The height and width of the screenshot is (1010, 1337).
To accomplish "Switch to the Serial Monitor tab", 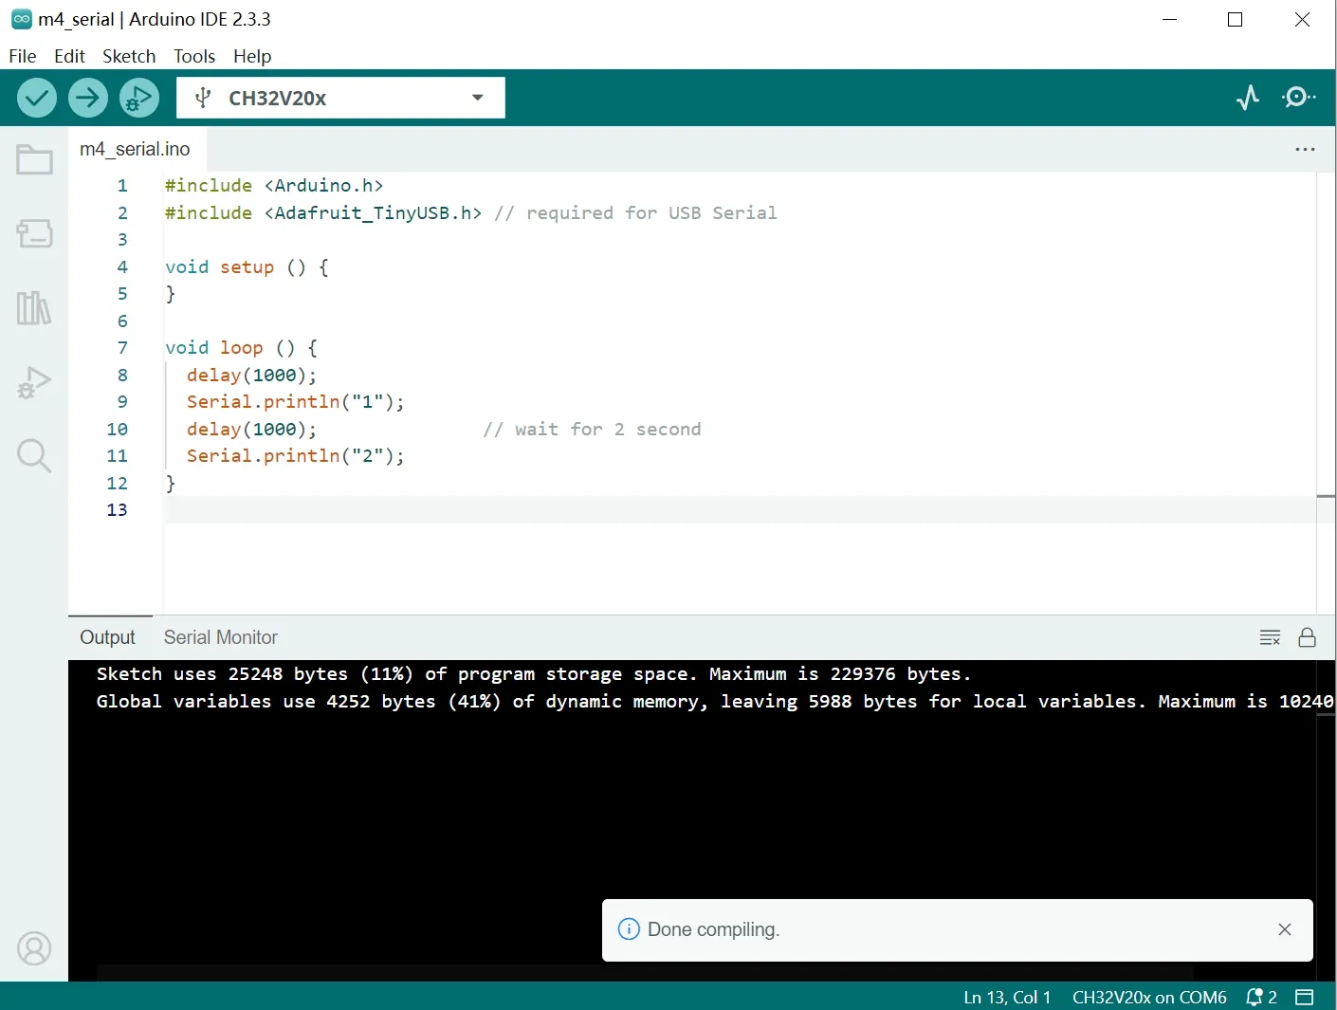I will click(x=220, y=637).
